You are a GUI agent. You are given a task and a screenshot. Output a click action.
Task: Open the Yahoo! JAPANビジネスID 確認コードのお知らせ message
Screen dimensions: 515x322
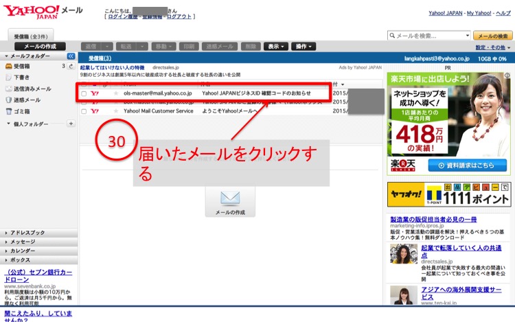click(256, 93)
